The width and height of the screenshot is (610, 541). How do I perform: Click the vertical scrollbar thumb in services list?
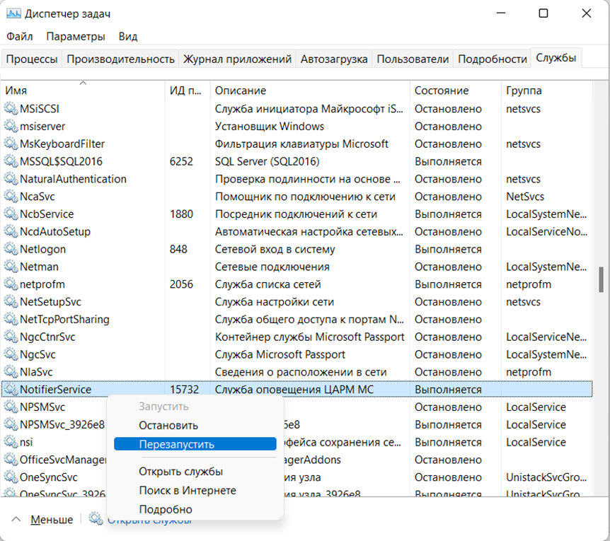(601, 279)
